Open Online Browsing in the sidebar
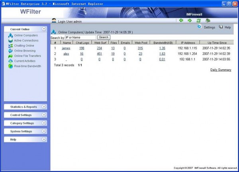239x172 pixels. coord(25,51)
